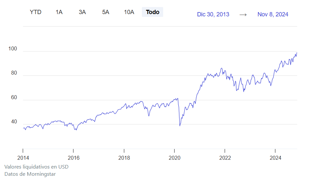The height and width of the screenshot is (180, 309).
Task: Click the 100 value on y-axis
Action: (x=12, y=49)
